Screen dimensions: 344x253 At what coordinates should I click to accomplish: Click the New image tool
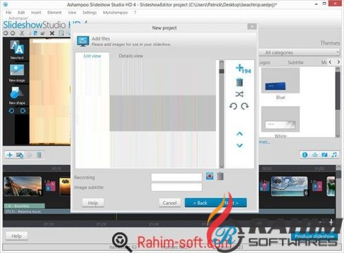point(17,74)
